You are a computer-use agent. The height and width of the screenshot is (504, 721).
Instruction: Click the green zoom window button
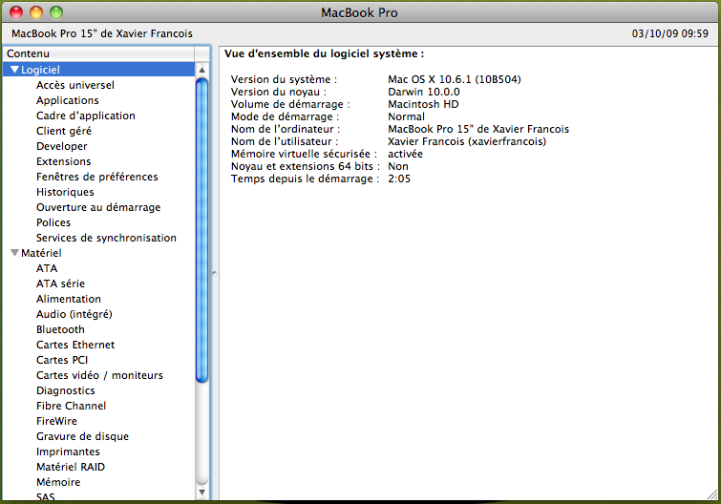click(56, 12)
